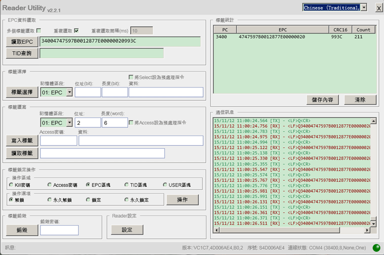The width and height of the screenshot is (384, 255).
Task: Click the 儲存內容 button
Action: point(323,100)
